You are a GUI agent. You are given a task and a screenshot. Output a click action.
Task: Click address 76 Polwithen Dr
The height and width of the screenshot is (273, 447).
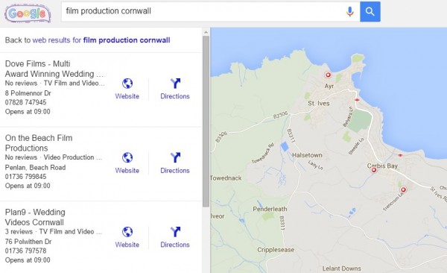pos(28,242)
